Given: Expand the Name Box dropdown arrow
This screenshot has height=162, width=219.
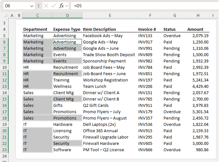Looking at the screenshot, I should click(32, 6).
